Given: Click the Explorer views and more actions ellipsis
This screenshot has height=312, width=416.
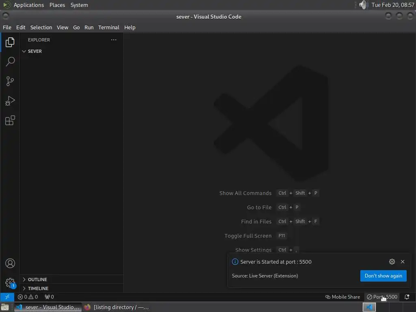Looking at the screenshot, I should (x=114, y=40).
